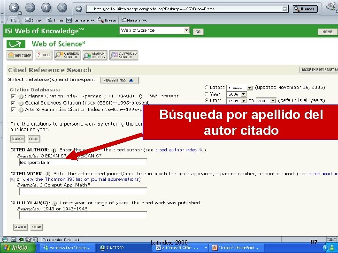Select the From timespan radio button
The image size is (338, 253).
pyautogui.click(x=206, y=100)
